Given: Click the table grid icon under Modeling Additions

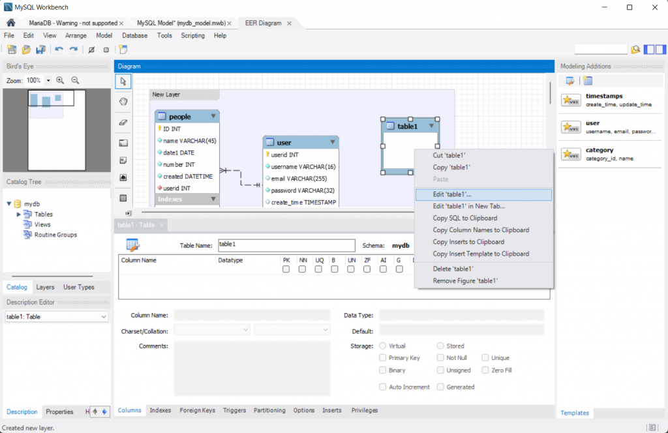Looking at the screenshot, I should (588, 81).
